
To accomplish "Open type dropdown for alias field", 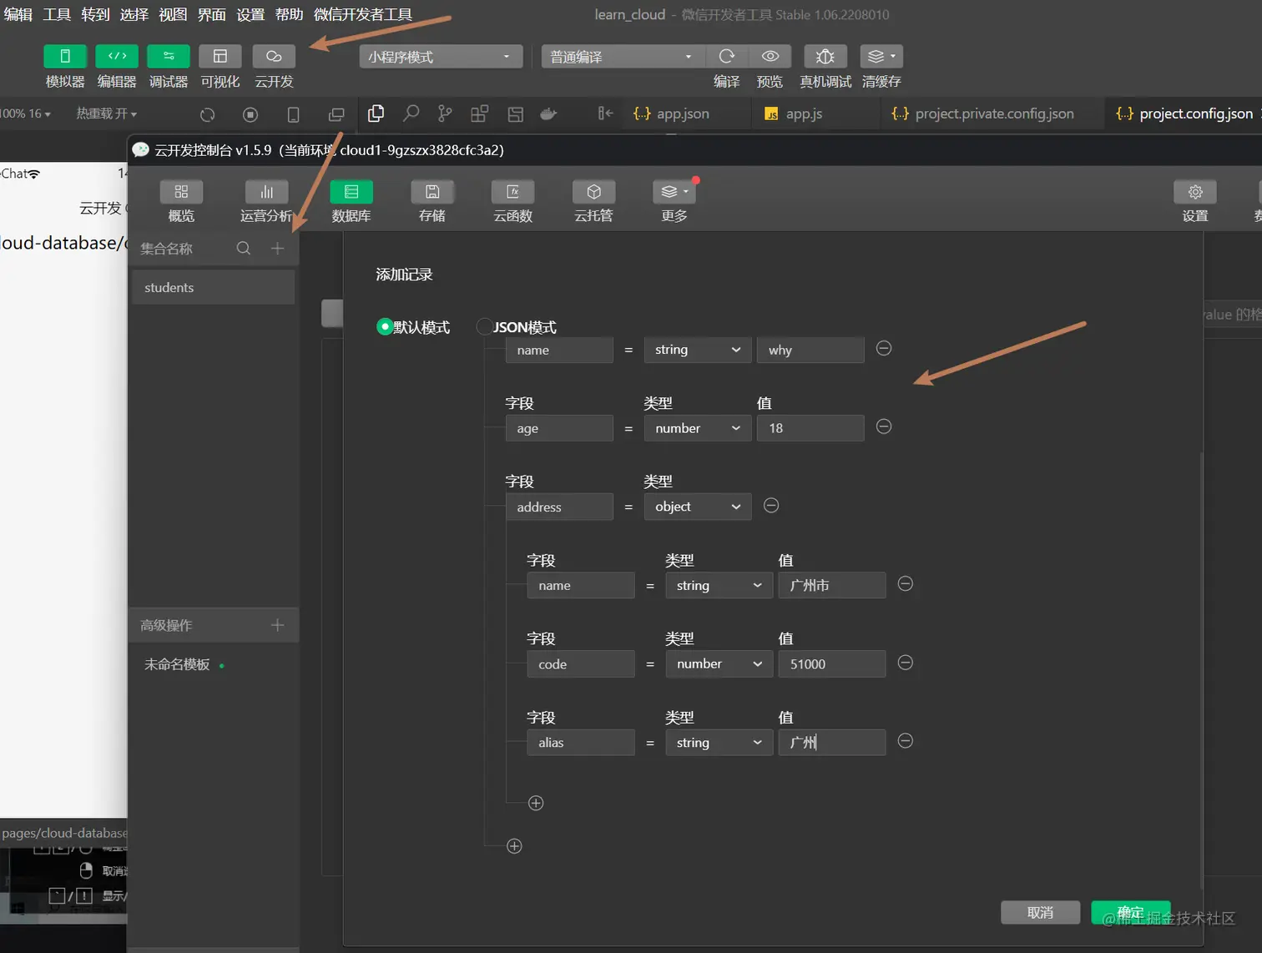I will coord(719,742).
